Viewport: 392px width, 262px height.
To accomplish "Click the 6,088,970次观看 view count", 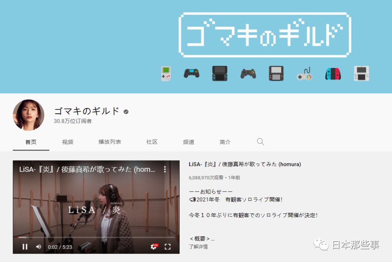I will [206, 178].
